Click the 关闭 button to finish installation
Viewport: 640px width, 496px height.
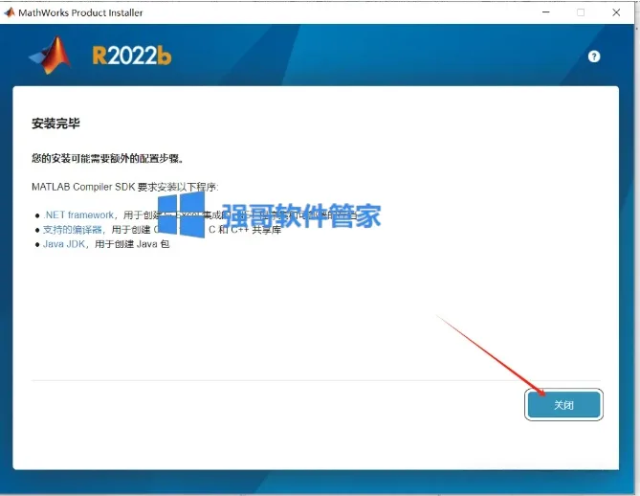pyautogui.click(x=563, y=404)
